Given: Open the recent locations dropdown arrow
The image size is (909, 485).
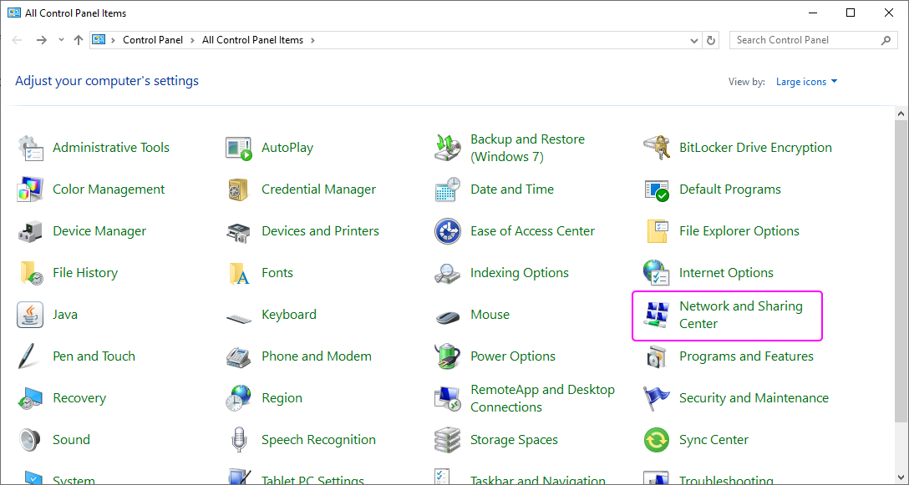Looking at the screenshot, I should pos(61,40).
